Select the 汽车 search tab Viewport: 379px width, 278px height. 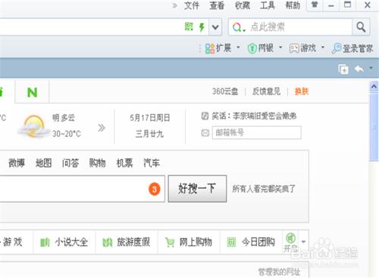click(152, 163)
